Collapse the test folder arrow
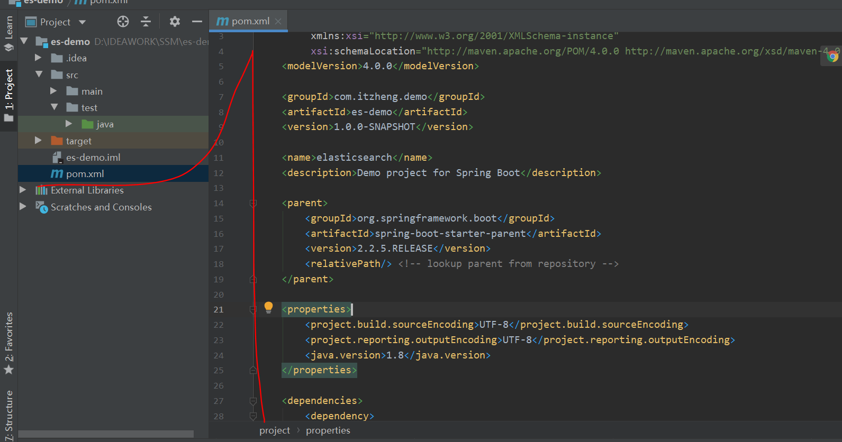 (54, 107)
